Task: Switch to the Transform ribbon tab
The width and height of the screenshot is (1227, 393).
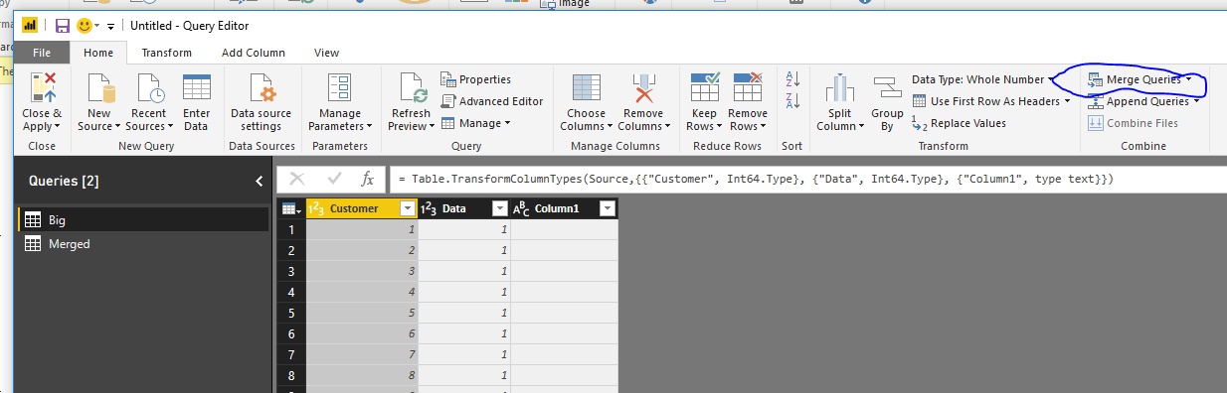Action: point(166,53)
